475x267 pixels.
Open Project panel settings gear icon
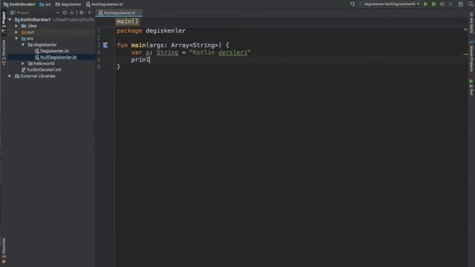[x=82, y=13]
